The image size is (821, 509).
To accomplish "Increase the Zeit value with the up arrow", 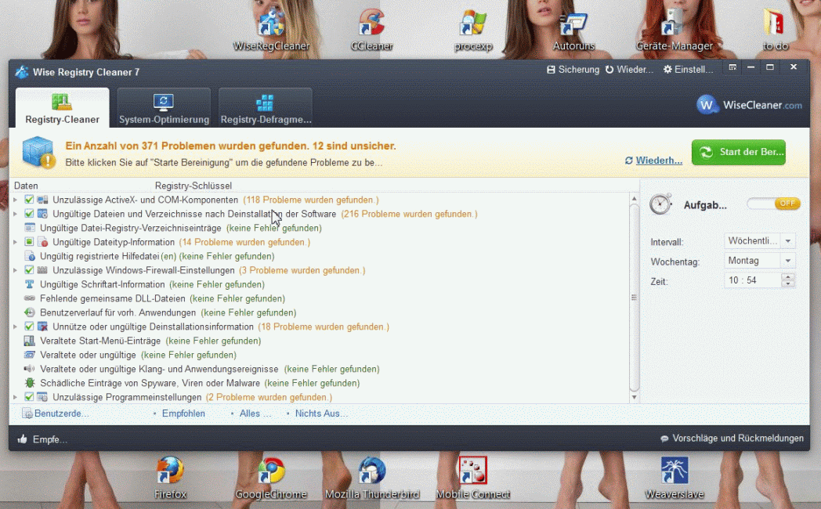I will click(788, 276).
